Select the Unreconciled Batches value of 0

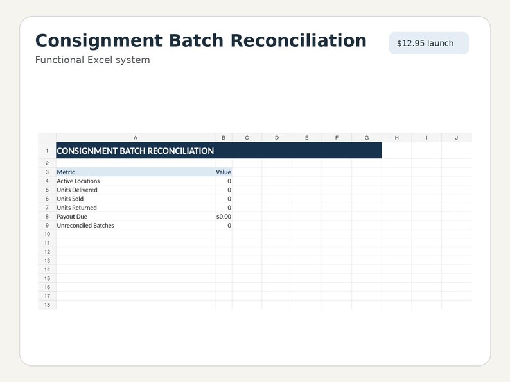[x=224, y=225]
